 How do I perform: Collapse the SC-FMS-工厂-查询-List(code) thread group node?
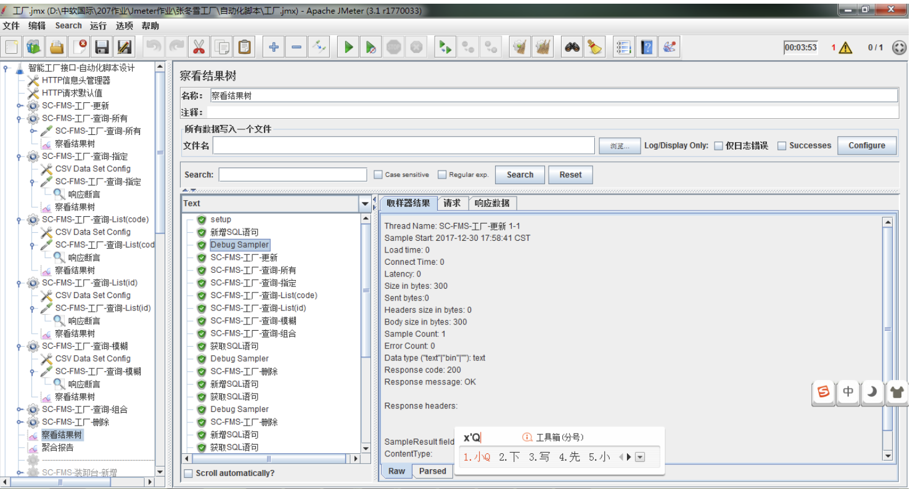[20, 220]
